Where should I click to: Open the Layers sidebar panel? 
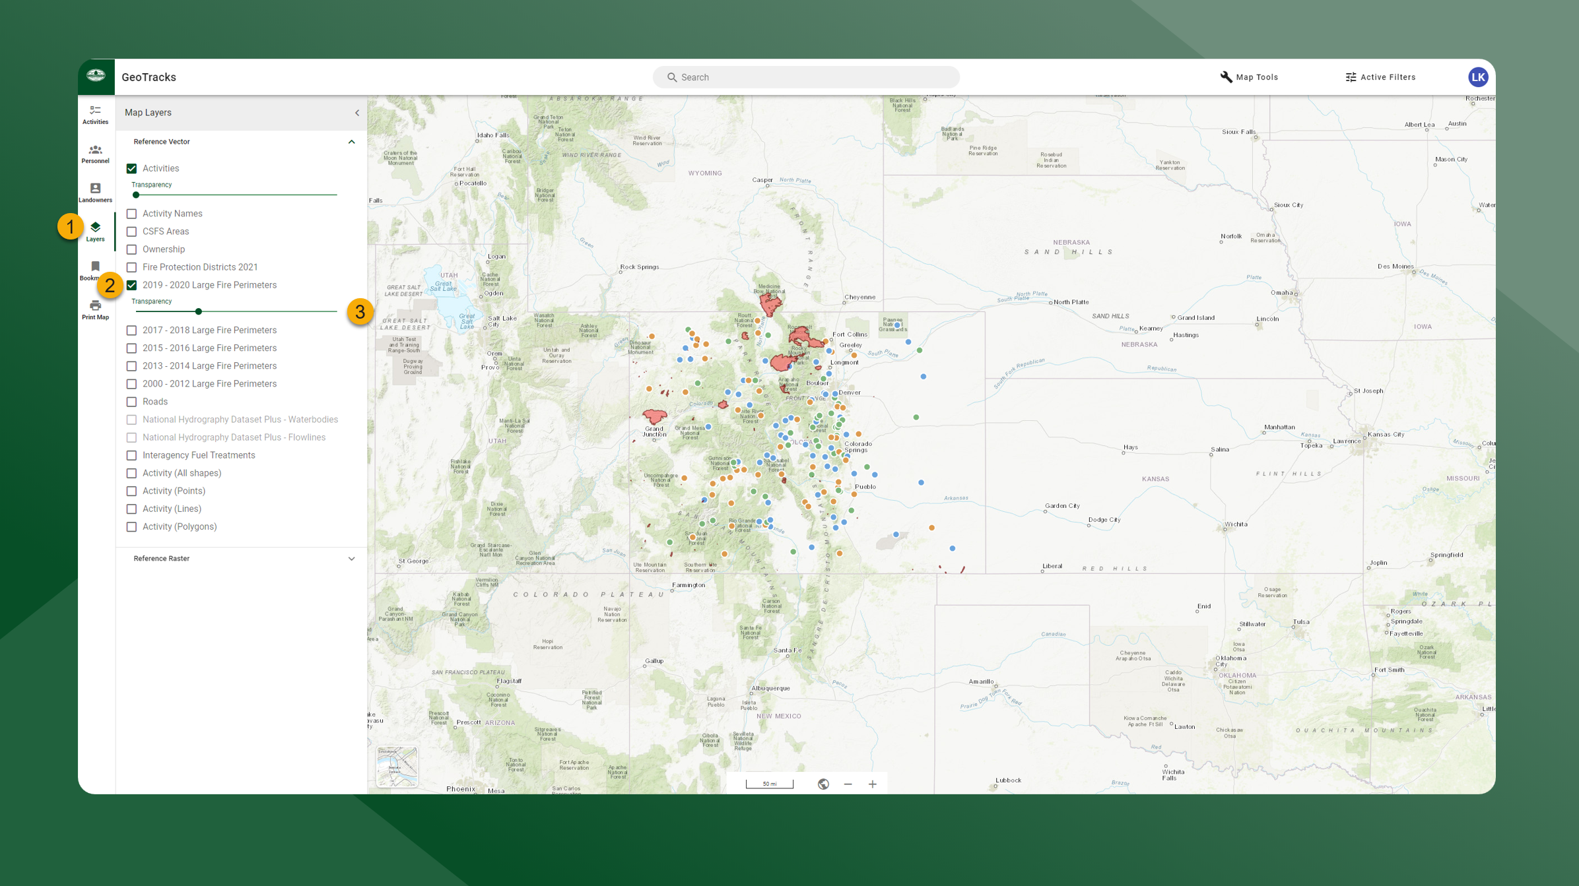(95, 232)
